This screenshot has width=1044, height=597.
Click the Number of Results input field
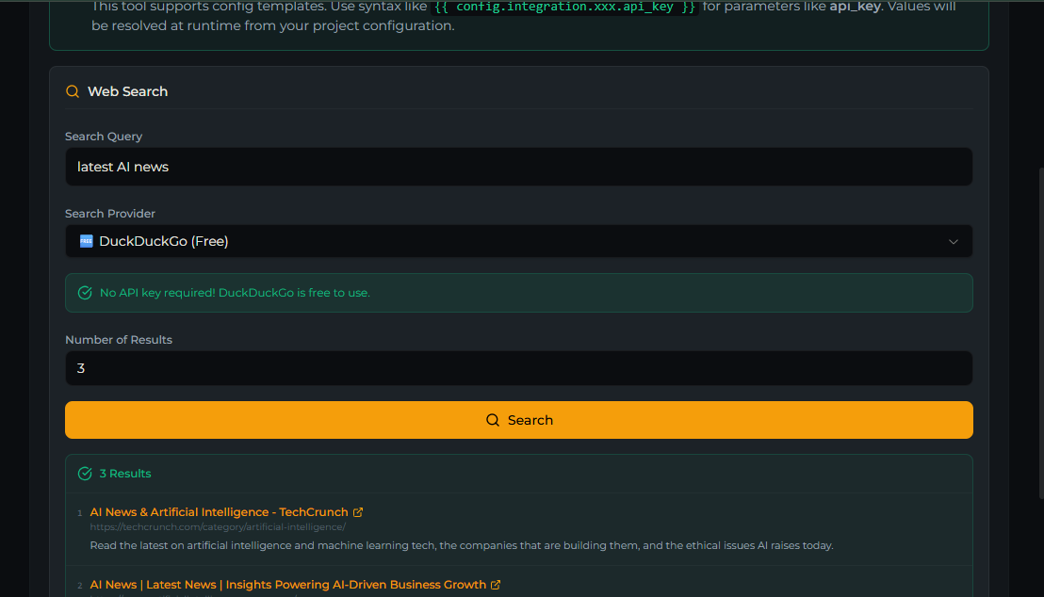pos(518,368)
